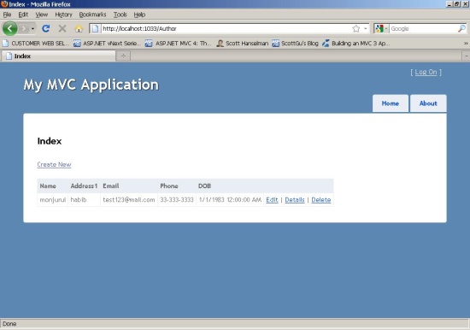The height and width of the screenshot is (330, 470).
Task: Open a new tab with plus button
Action: pyautogui.click(x=123, y=56)
